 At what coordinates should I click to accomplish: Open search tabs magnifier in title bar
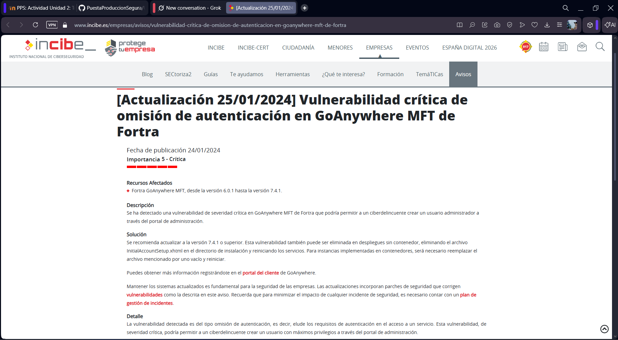point(565,8)
